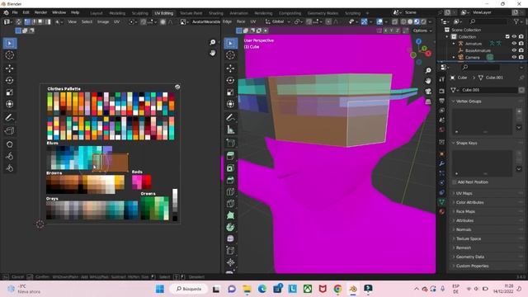Open the Modifiers wrench properties tab
Screen dimensions: 528x297
(442, 163)
